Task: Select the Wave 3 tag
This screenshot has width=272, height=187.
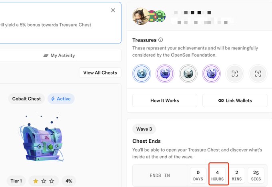Action: pyautogui.click(x=144, y=129)
